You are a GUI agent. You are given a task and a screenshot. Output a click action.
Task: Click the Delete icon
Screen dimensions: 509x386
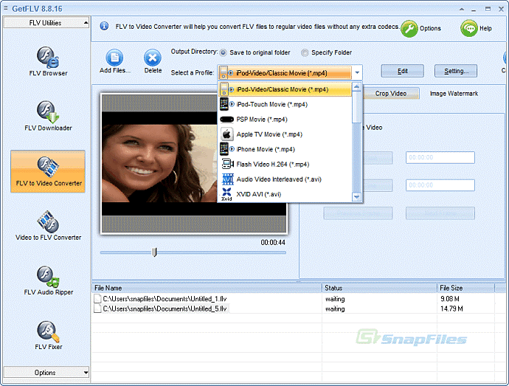153,58
